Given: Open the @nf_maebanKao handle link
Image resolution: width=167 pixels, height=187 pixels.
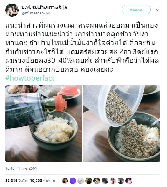Looking at the screenshot, I should click(36, 13).
